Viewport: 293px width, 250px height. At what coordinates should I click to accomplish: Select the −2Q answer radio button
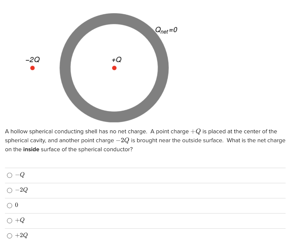9,190
